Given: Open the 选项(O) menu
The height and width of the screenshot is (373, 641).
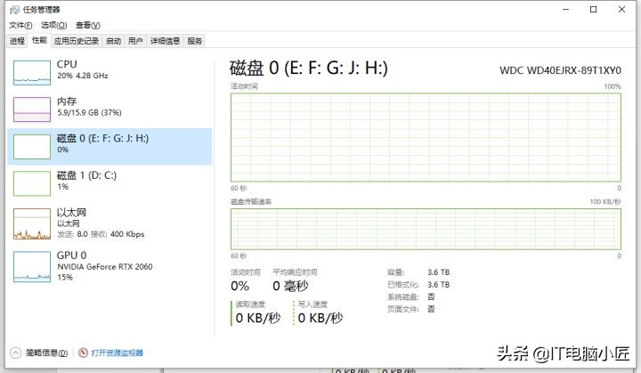Looking at the screenshot, I should [54, 25].
